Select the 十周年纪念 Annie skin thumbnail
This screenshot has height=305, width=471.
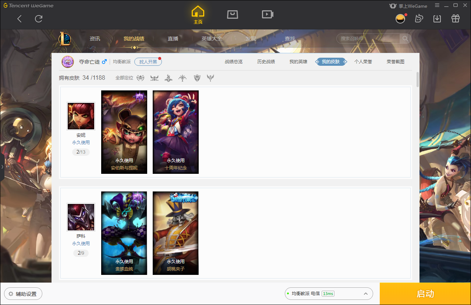click(176, 132)
